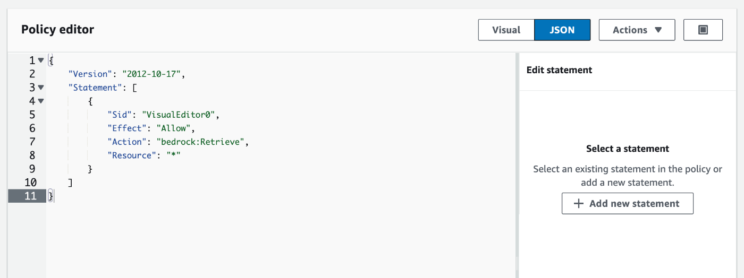Click the Policy editor heading
Viewport: 744px width, 278px height.
[x=58, y=30]
